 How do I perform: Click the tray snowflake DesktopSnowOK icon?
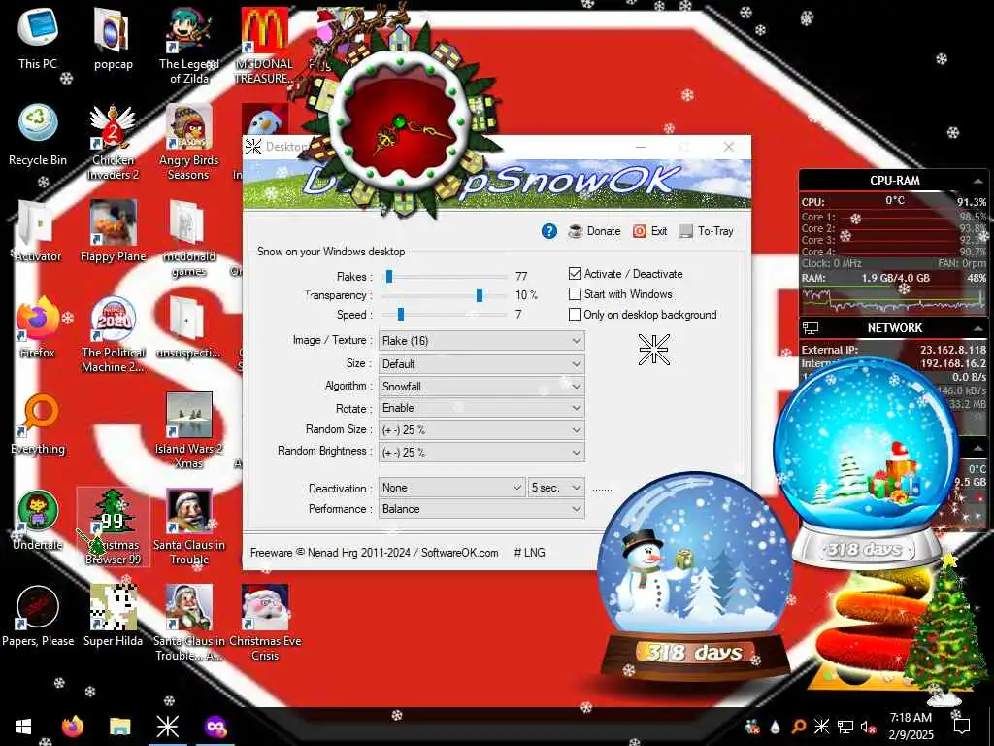pyautogui.click(x=821, y=727)
